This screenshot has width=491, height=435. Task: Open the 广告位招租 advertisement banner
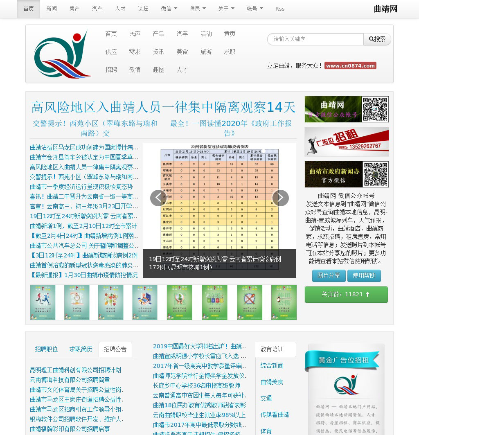347,142
